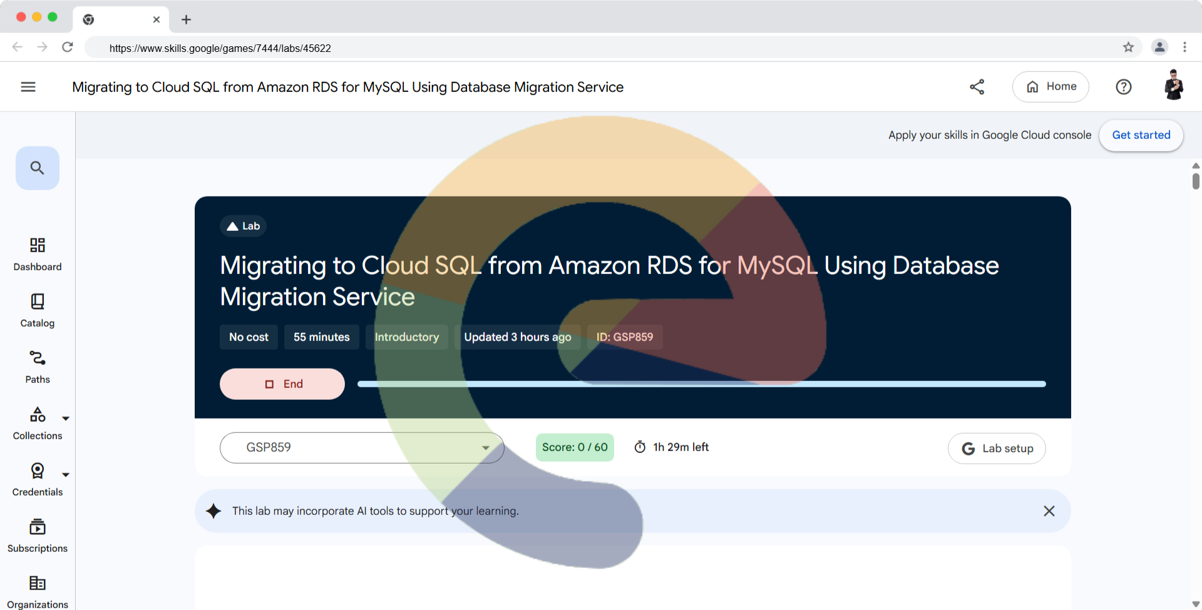Open Lab setup

pos(997,449)
